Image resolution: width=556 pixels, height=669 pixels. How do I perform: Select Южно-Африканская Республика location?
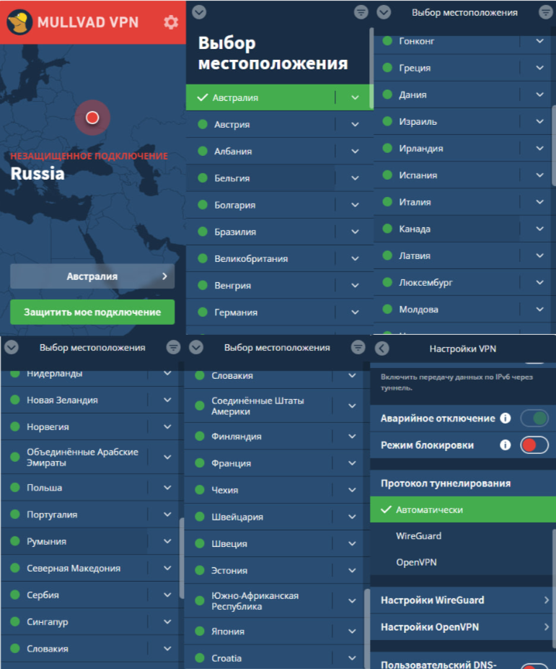[x=258, y=600]
